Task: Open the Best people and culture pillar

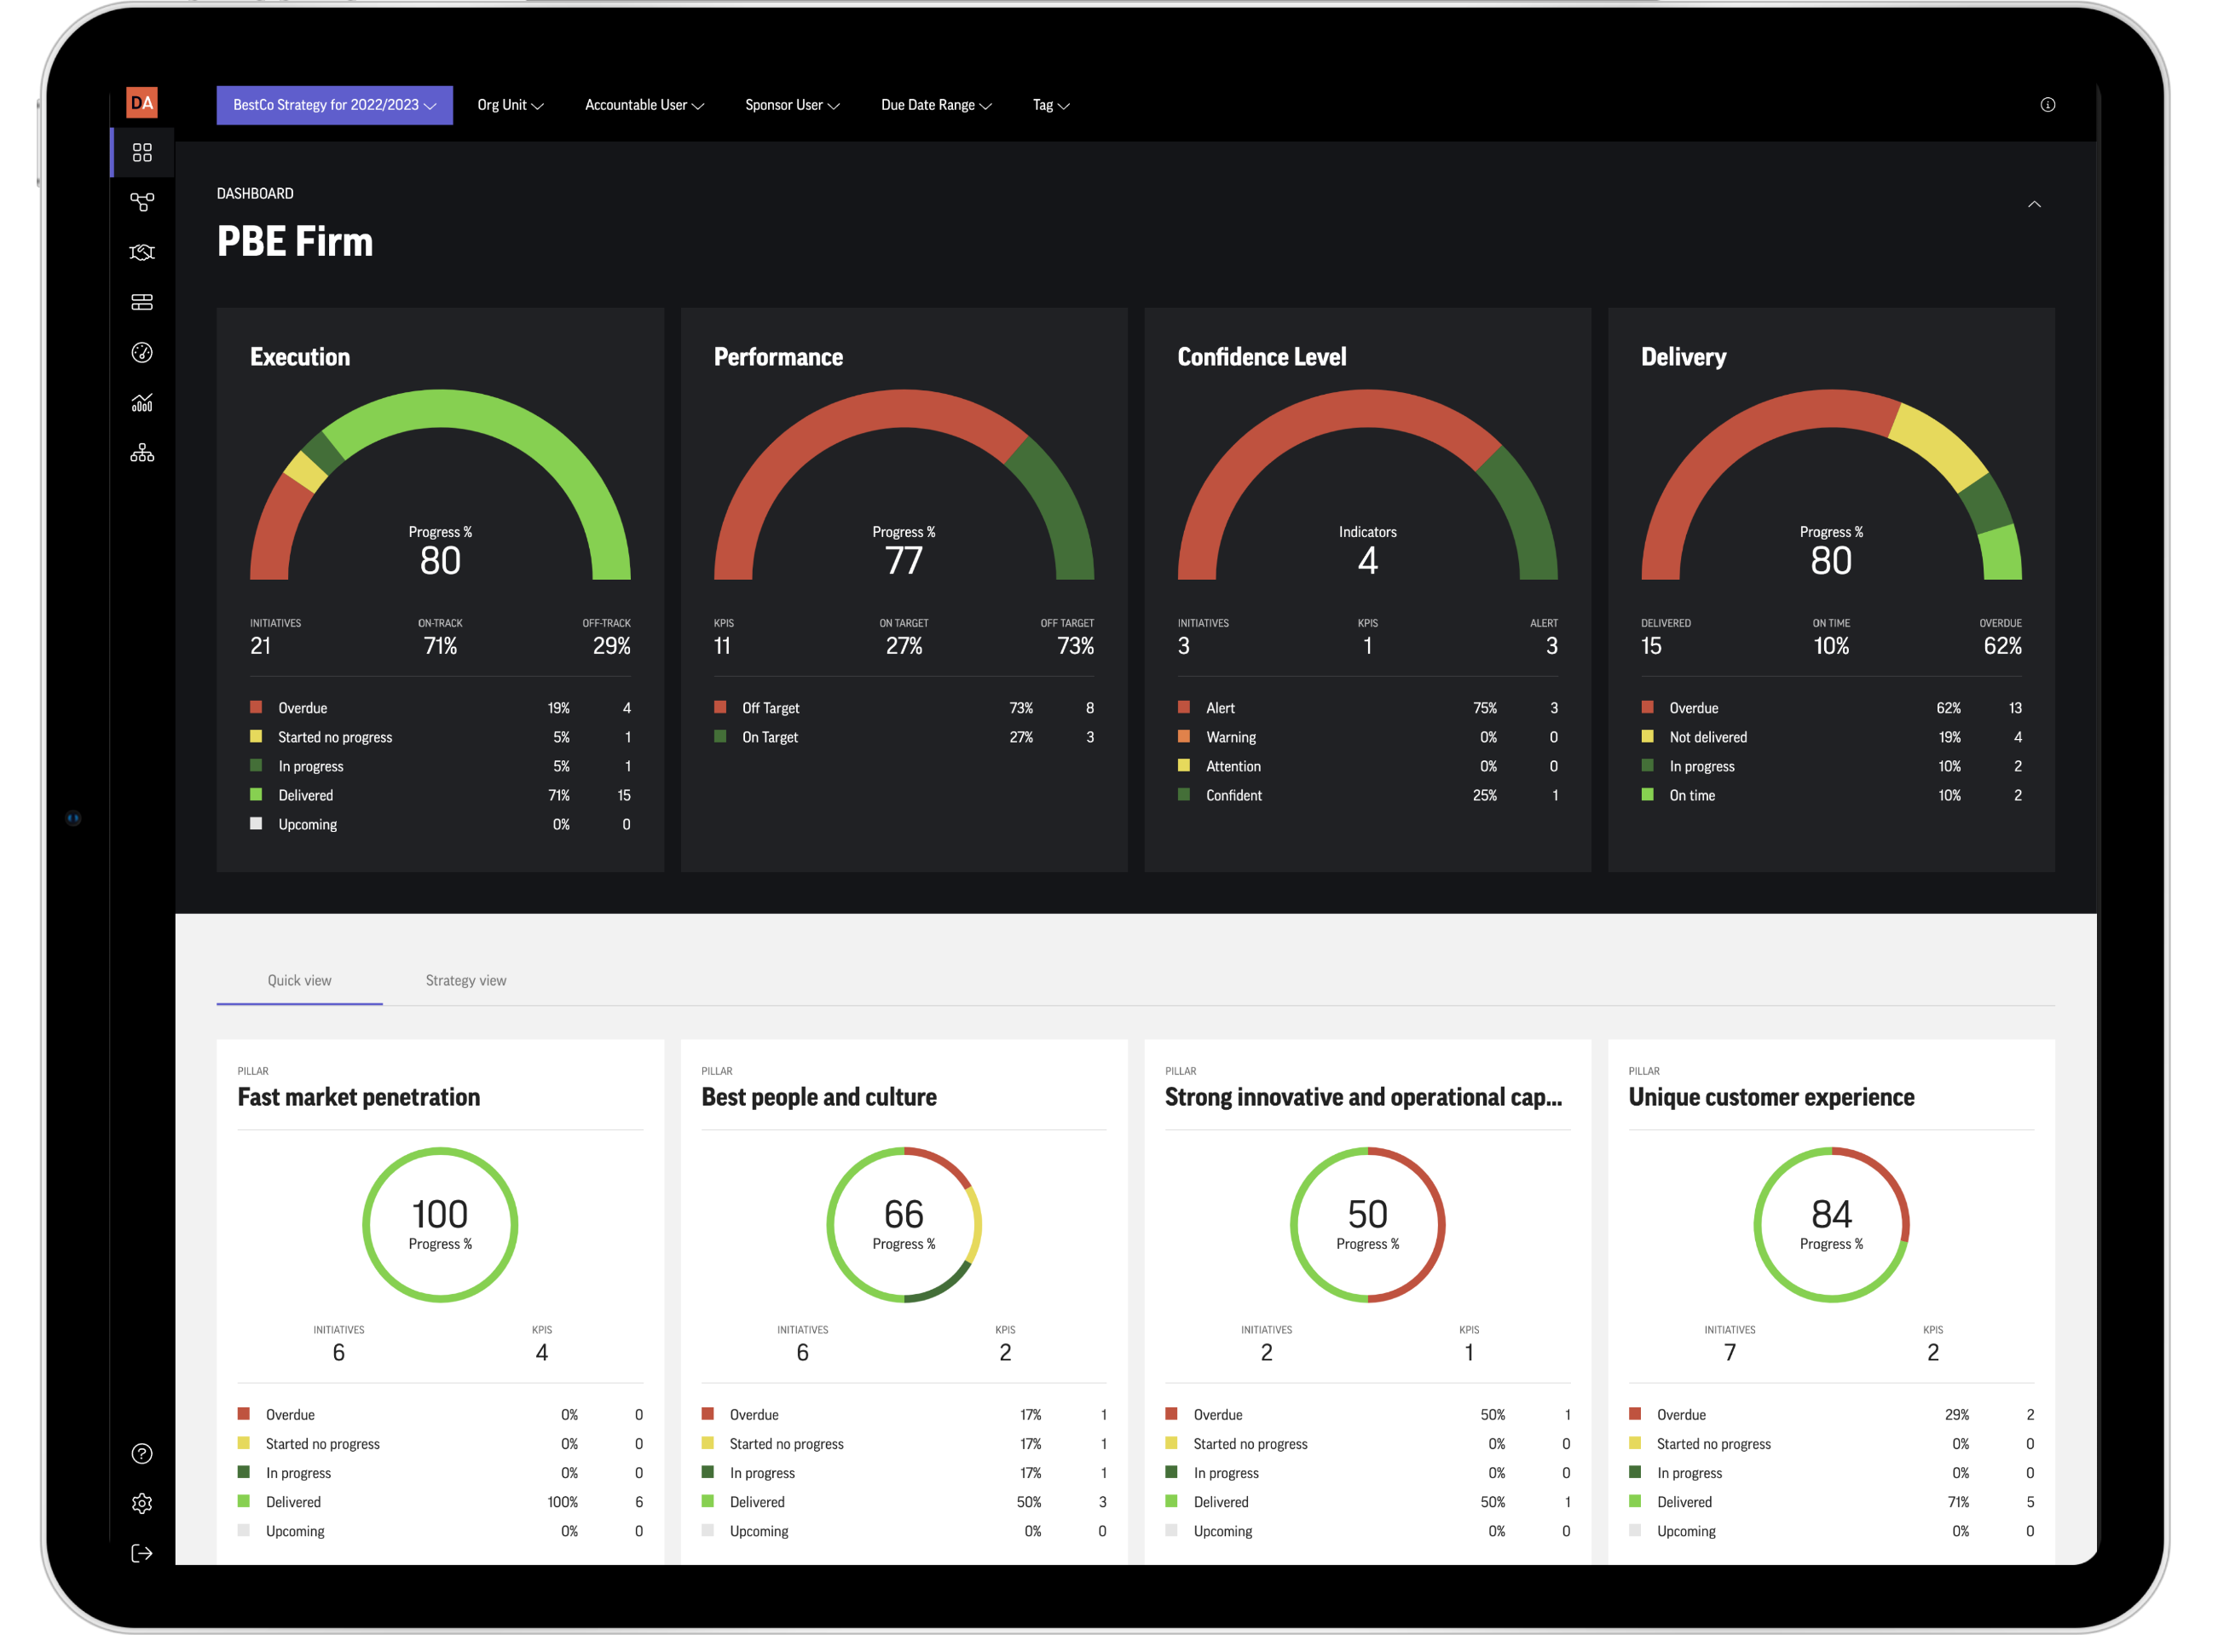Action: click(819, 1097)
